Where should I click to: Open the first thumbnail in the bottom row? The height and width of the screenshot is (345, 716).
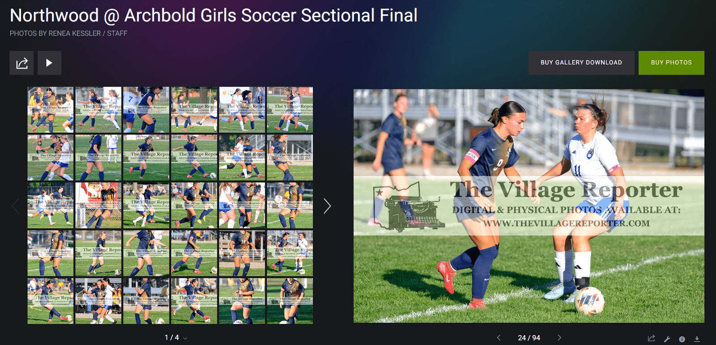pos(51,301)
